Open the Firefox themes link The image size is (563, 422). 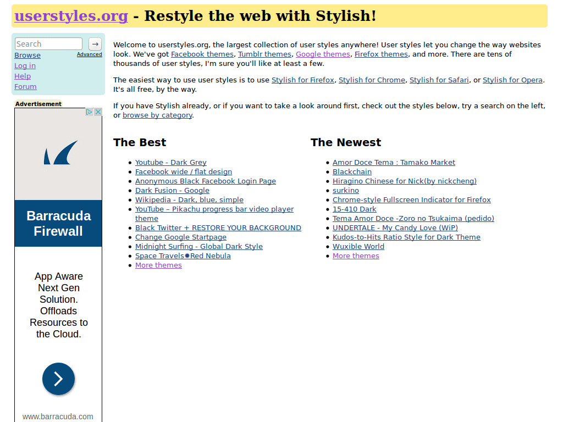[x=382, y=54]
